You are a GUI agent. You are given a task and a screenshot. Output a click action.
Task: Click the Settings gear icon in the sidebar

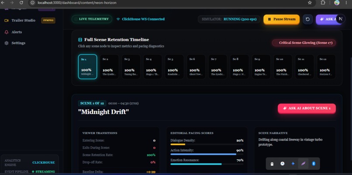(x=7, y=43)
